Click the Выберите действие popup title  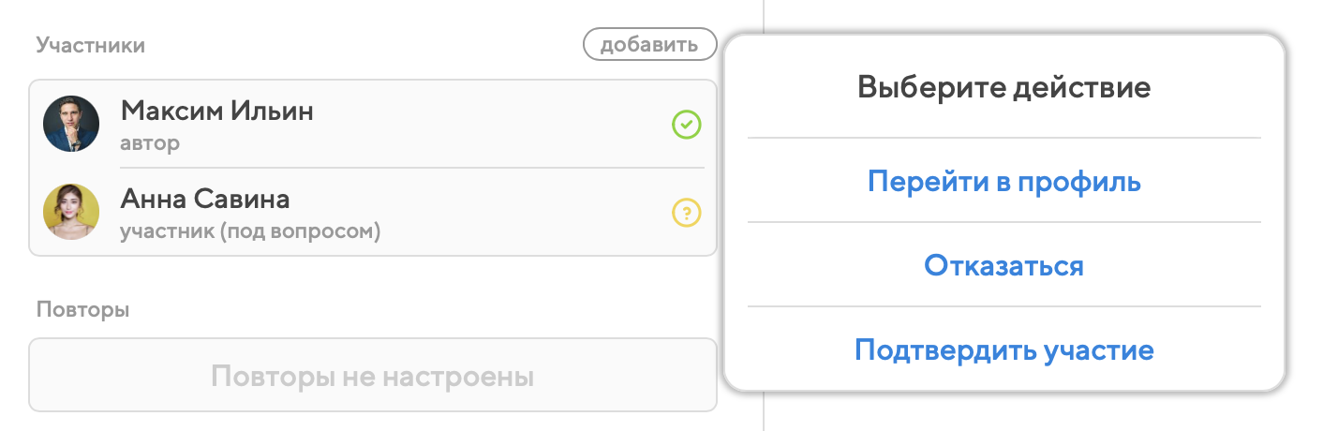(1003, 89)
